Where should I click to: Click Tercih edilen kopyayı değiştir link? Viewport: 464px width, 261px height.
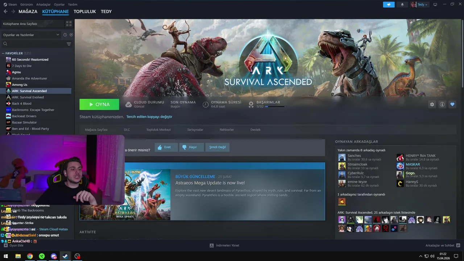pyautogui.click(x=149, y=117)
